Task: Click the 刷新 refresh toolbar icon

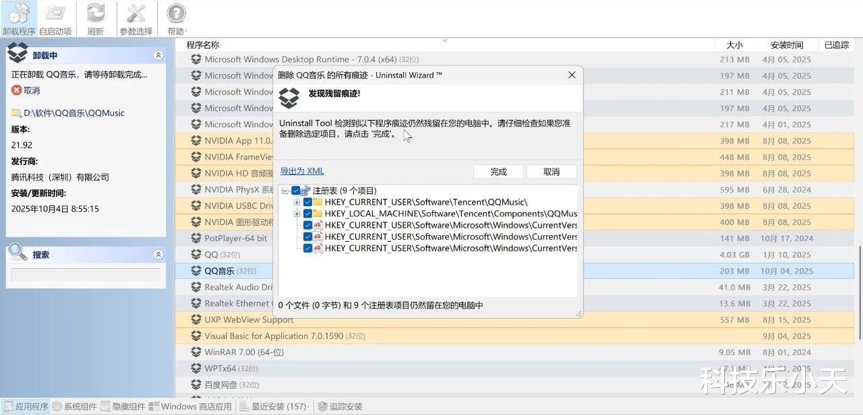Action: pyautogui.click(x=96, y=19)
